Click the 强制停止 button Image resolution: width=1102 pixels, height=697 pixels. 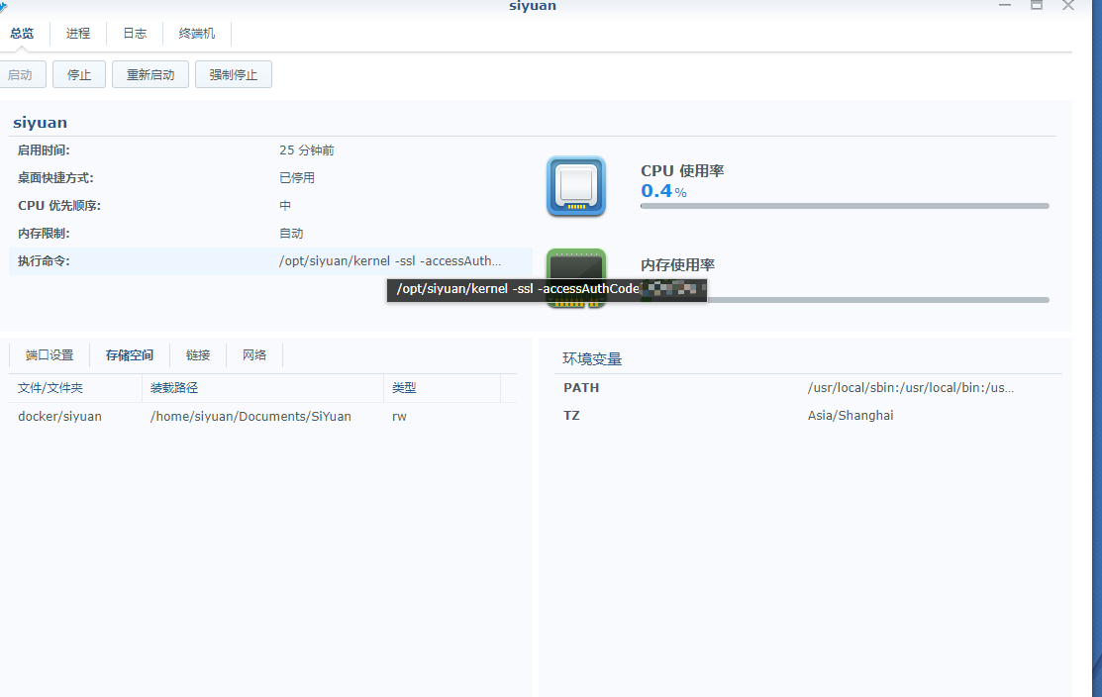coord(234,75)
